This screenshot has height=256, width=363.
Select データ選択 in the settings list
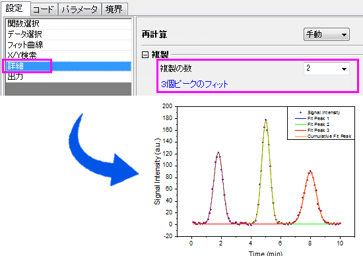69,34
